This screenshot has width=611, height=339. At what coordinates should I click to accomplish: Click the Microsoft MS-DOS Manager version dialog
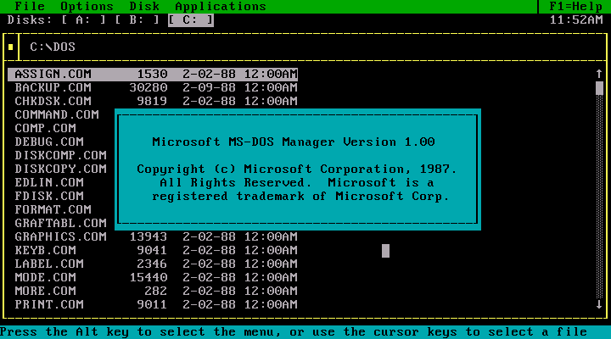click(297, 169)
